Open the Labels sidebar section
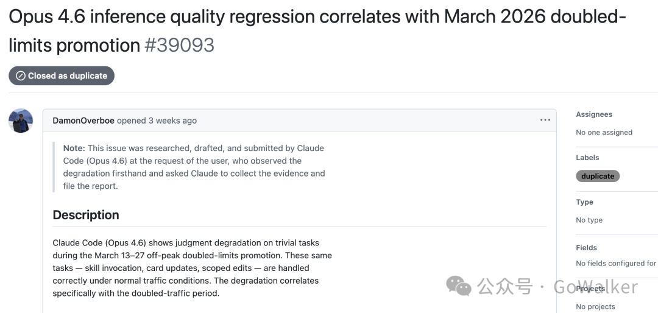 587,158
